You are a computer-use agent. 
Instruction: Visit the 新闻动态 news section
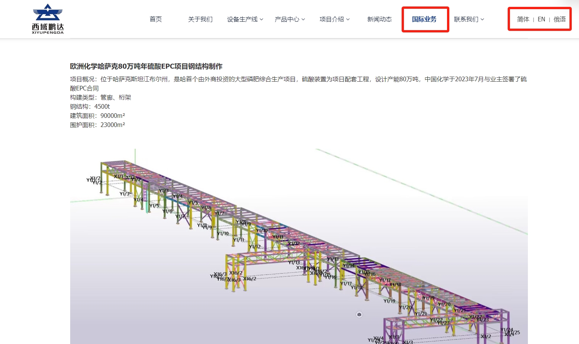pyautogui.click(x=379, y=19)
